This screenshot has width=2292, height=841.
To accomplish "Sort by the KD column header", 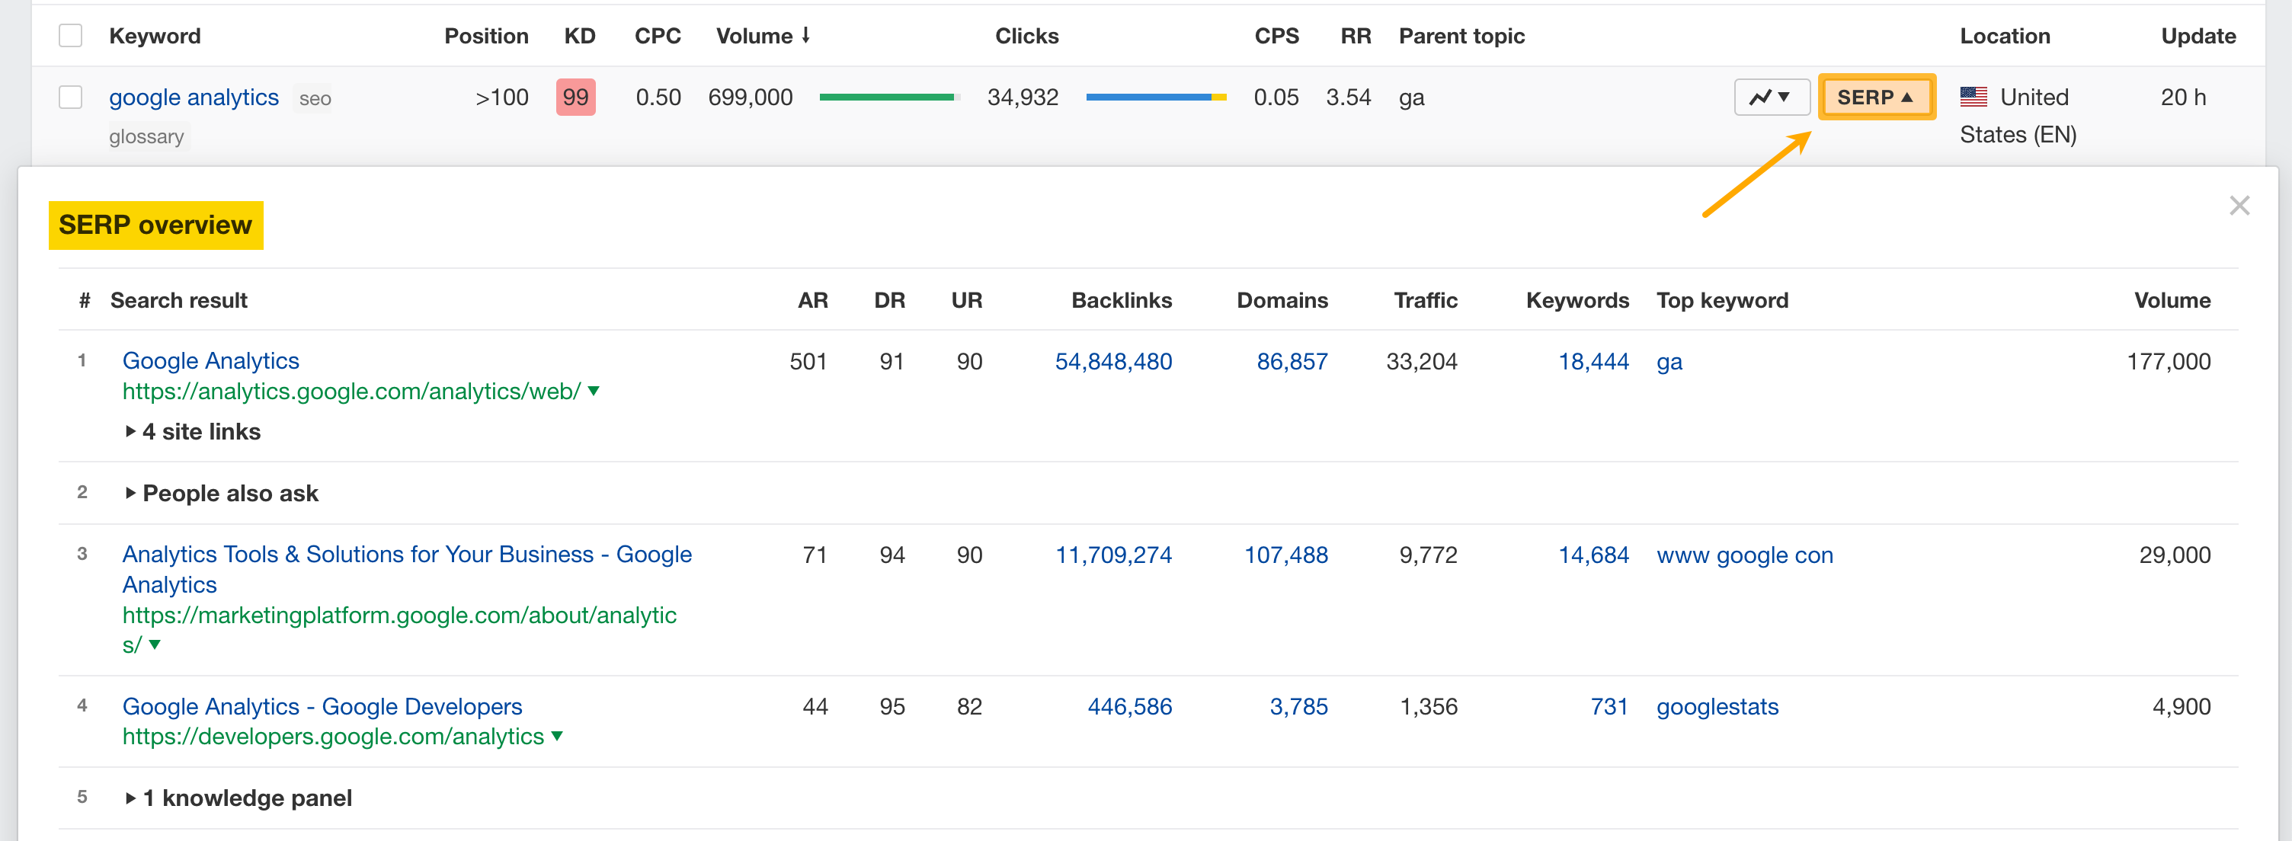I will (579, 36).
